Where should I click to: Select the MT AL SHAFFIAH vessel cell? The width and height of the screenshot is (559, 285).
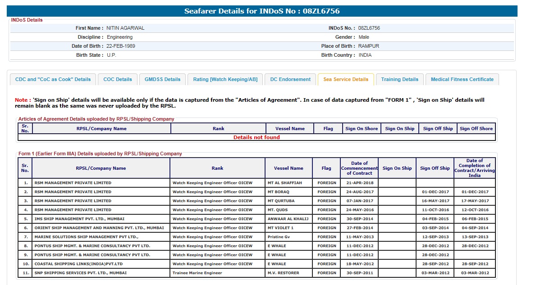pyautogui.click(x=285, y=183)
